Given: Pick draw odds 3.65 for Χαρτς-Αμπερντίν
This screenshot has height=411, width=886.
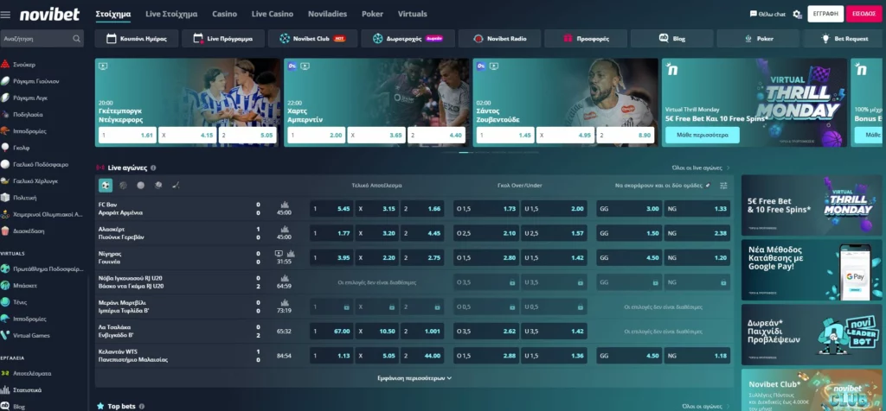Looking at the screenshot, I should [x=377, y=136].
